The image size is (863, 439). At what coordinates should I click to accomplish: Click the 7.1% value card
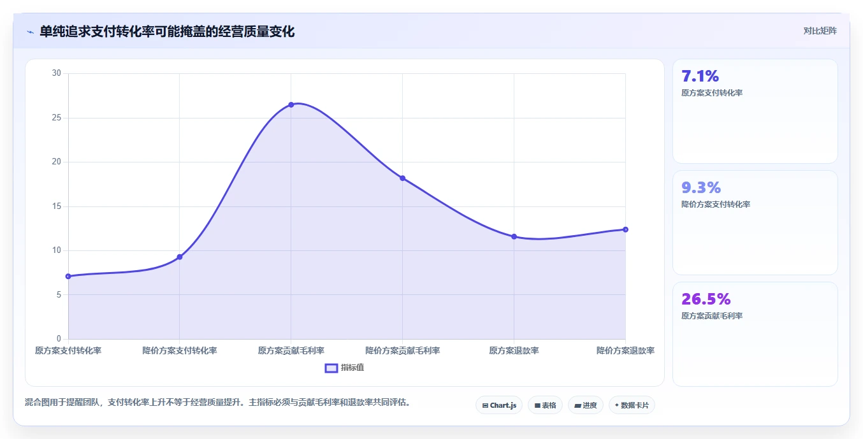[x=755, y=112]
